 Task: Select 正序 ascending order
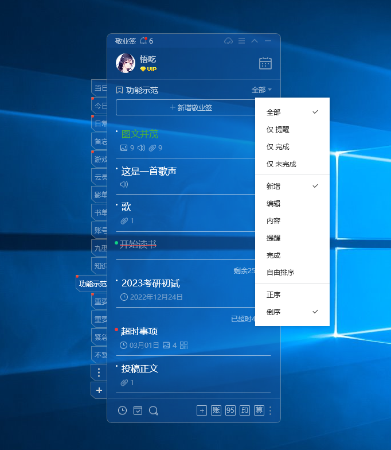point(292,295)
